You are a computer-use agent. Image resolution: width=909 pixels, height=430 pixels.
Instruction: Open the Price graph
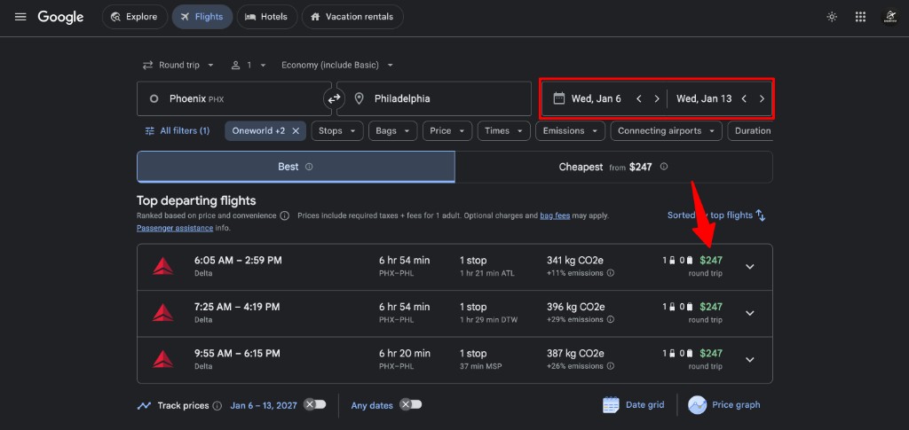(x=724, y=404)
